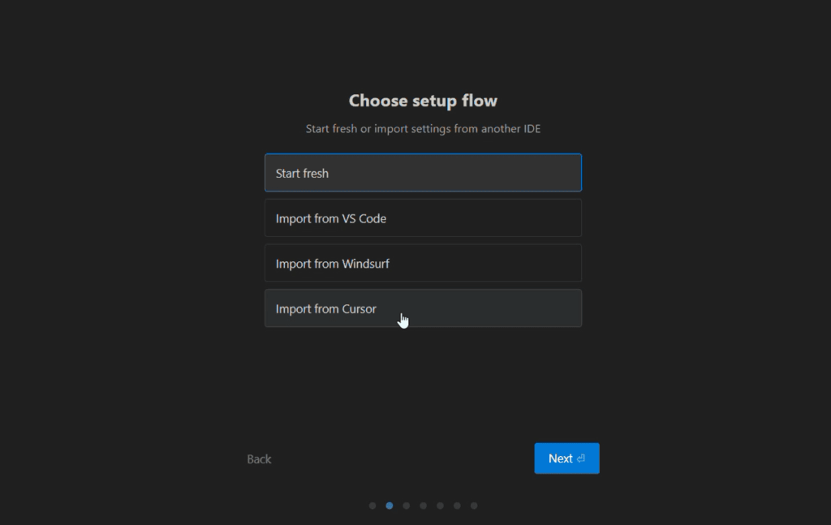Jump to the last step dot
Image resolution: width=831 pixels, height=525 pixels.
pyautogui.click(x=474, y=506)
